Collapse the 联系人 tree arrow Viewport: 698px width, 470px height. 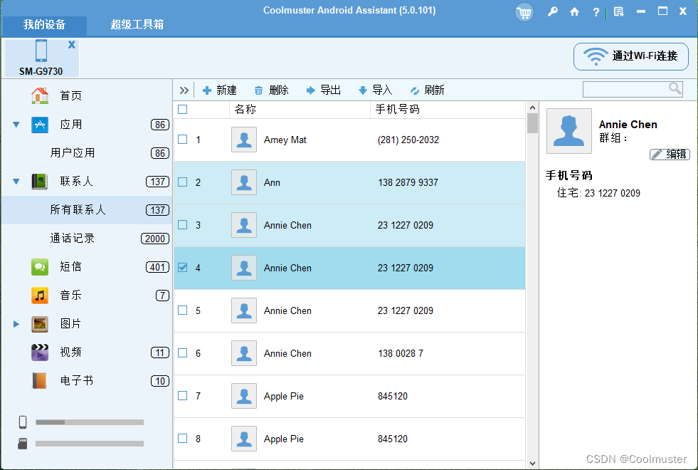pos(16,182)
